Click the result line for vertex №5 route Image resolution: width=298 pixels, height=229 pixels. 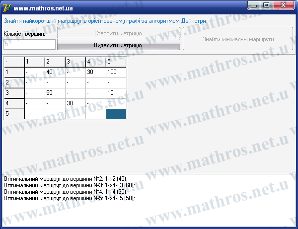tap(69, 198)
